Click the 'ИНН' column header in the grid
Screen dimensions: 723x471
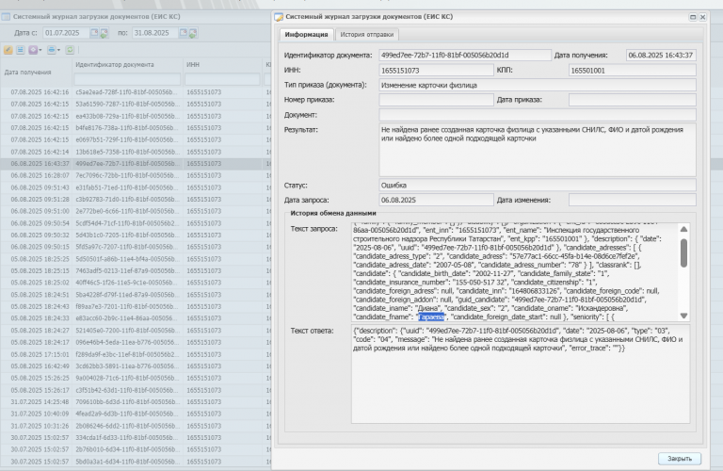point(193,65)
